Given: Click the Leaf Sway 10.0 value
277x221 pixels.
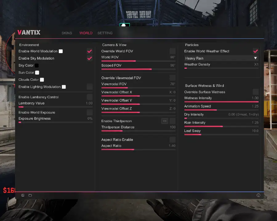Looking at the screenshot, I should 255,131.
